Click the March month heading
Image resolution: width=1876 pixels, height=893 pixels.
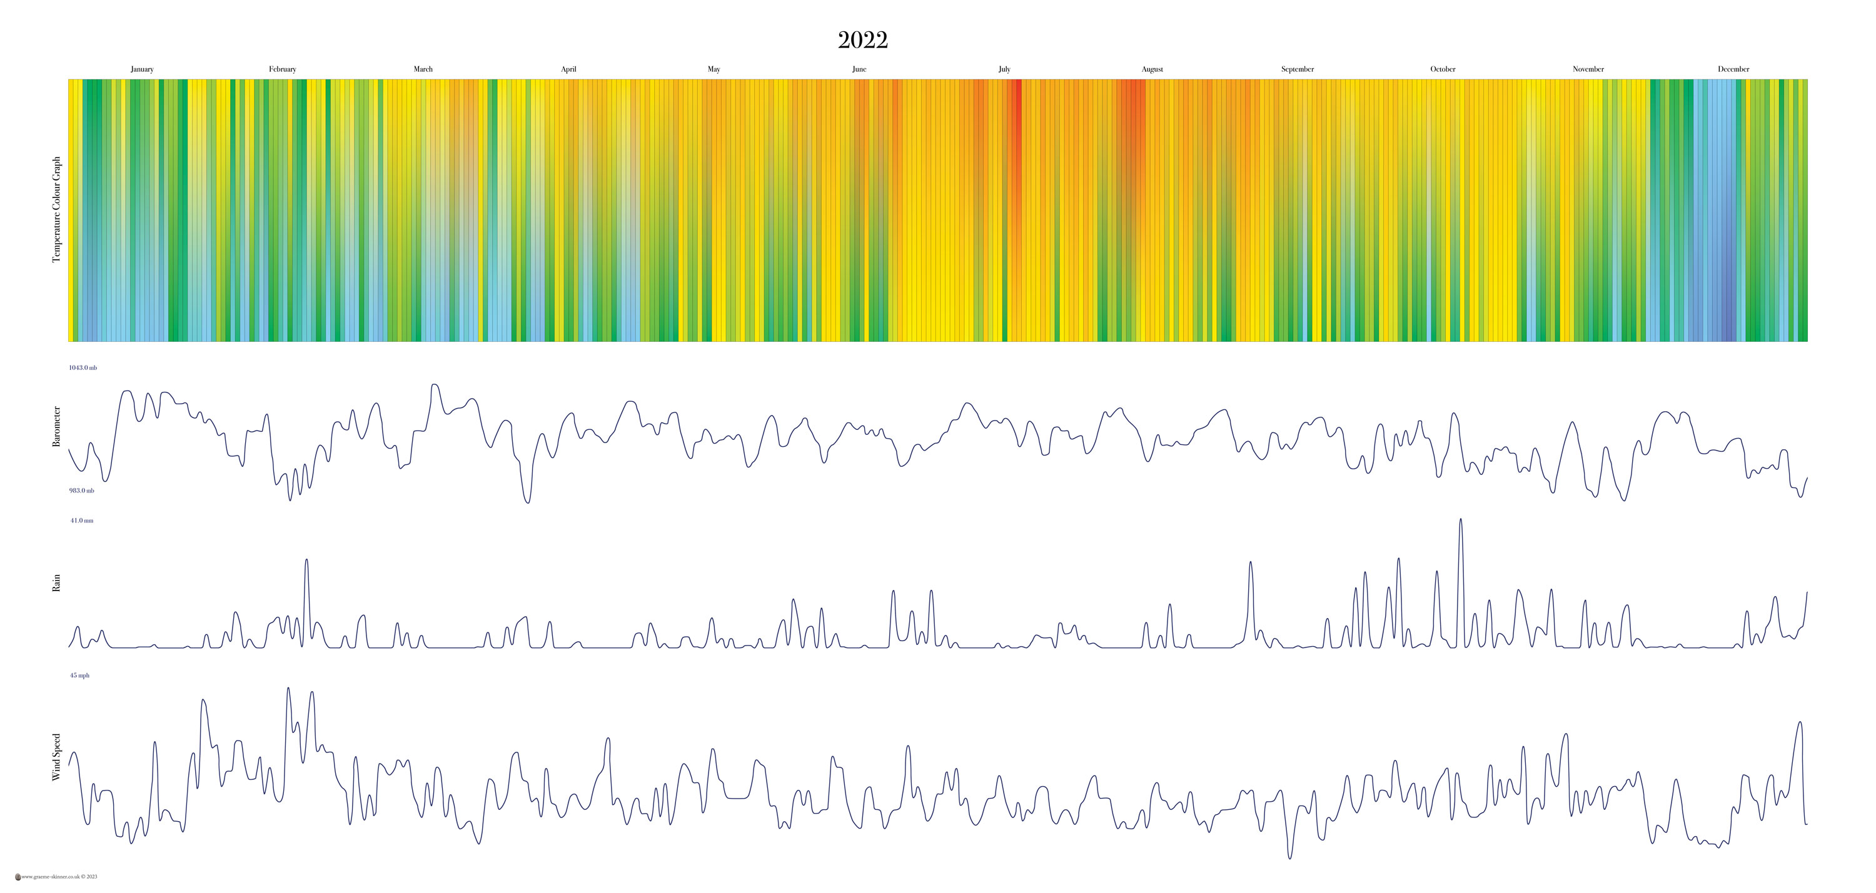click(x=423, y=69)
